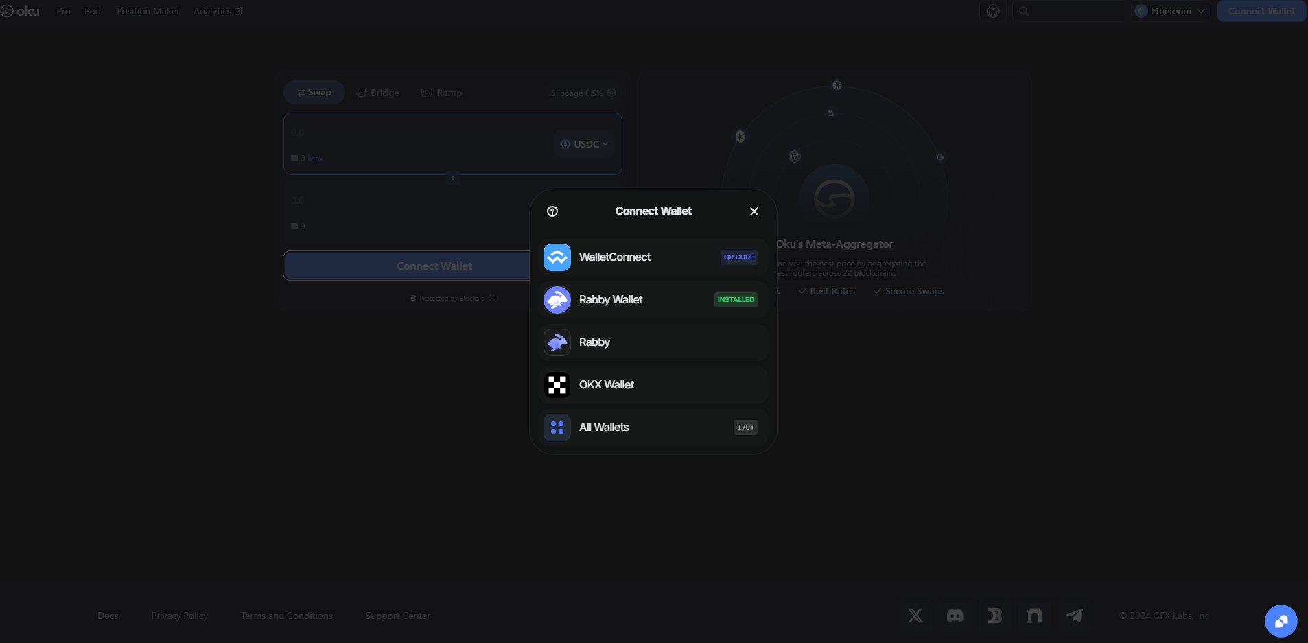
Task: Open the Pool menu item
Action: 93,11
